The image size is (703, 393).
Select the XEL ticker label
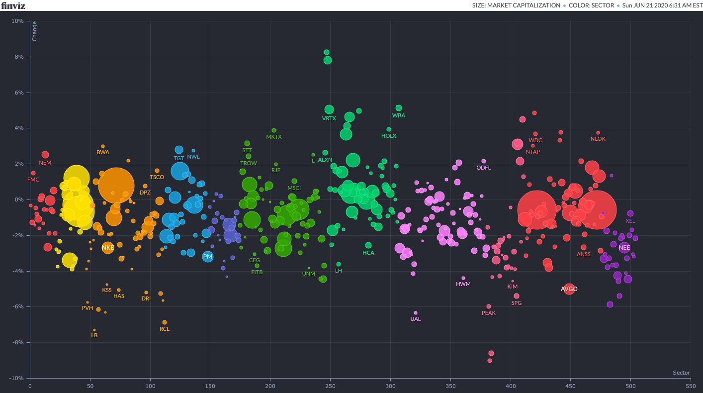630,221
